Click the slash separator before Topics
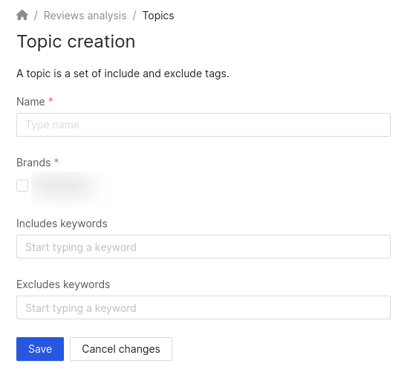 (134, 16)
